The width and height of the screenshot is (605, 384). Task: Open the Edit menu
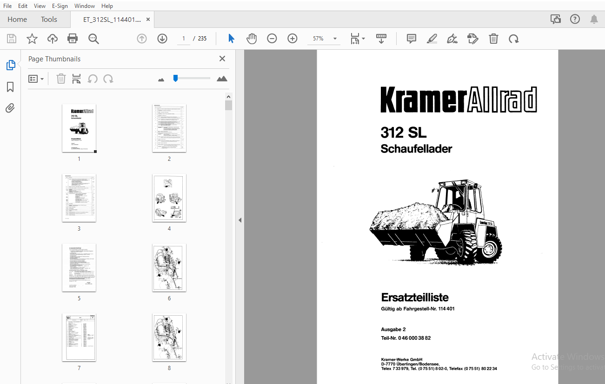tap(22, 6)
